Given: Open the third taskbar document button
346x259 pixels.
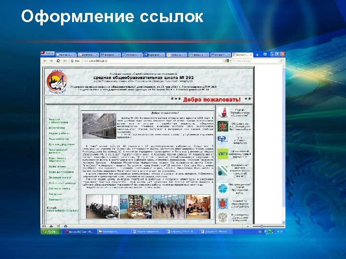Looking at the screenshot, I should coord(148,232).
